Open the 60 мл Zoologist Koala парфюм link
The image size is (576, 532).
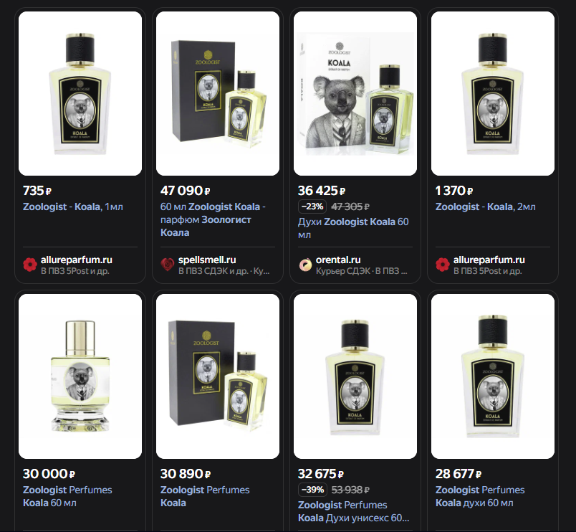(213, 219)
